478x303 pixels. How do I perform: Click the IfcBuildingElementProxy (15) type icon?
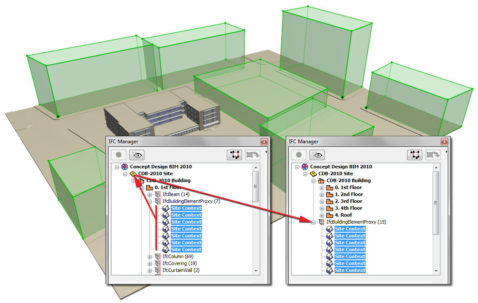click(322, 222)
